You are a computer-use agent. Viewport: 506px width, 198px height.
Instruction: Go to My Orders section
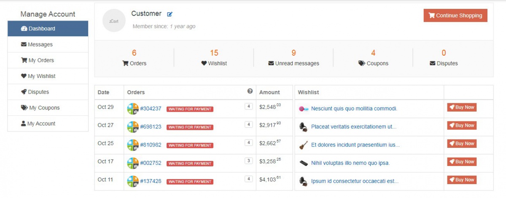(x=48, y=60)
